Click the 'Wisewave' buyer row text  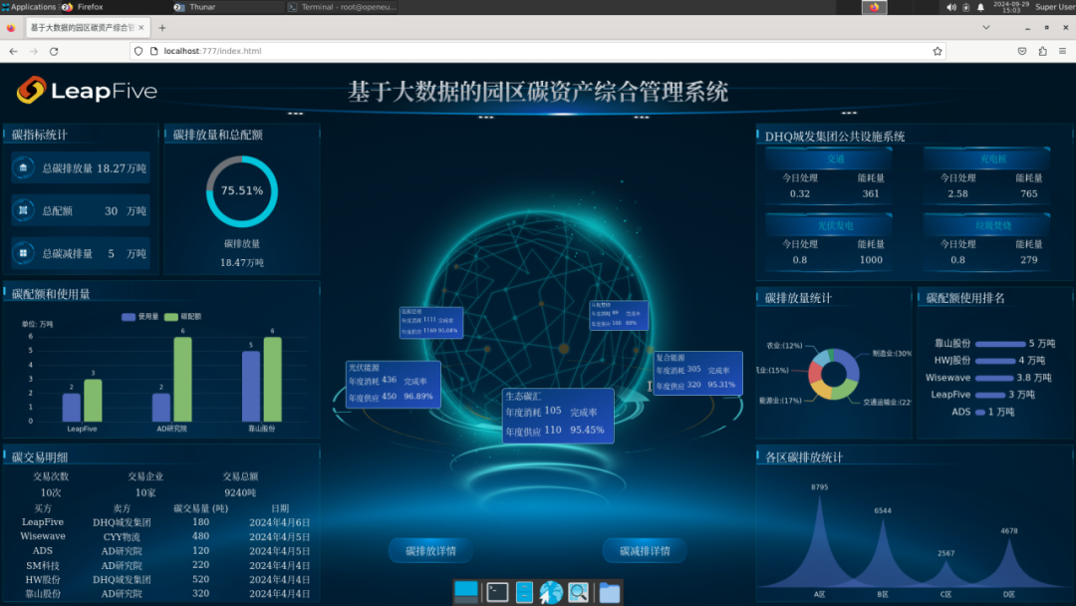pyautogui.click(x=43, y=536)
